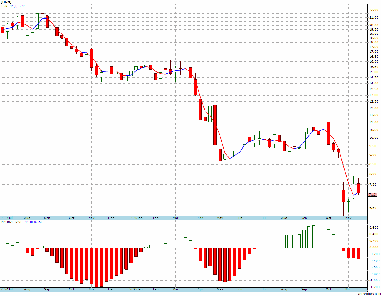The image size is (381, 296).
Task: Select Feb on the price chart time axis
Action: [156, 218]
